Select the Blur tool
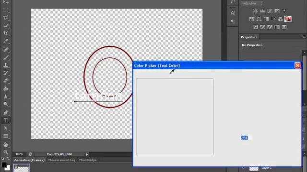 pos(6,97)
